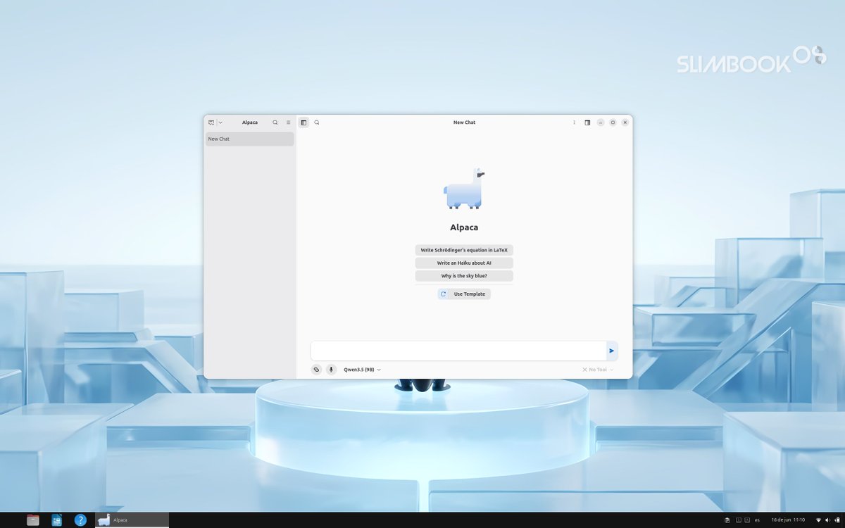The height and width of the screenshot is (528, 845).
Task: Open the Qwen3.5 (9B) model selector
Action: click(x=362, y=370)
